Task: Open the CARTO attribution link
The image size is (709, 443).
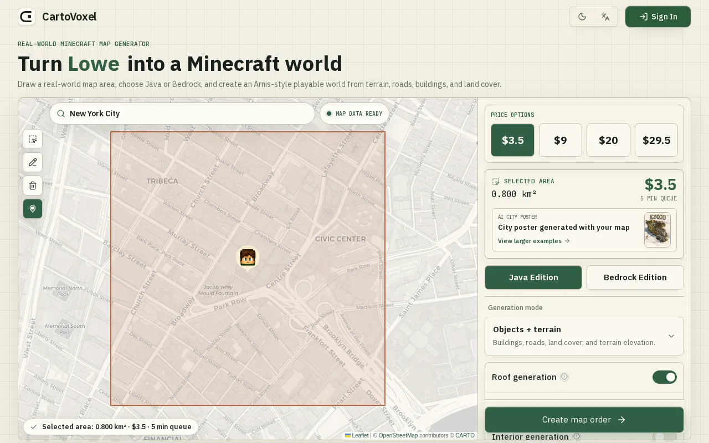Action: tap(465, 436)
